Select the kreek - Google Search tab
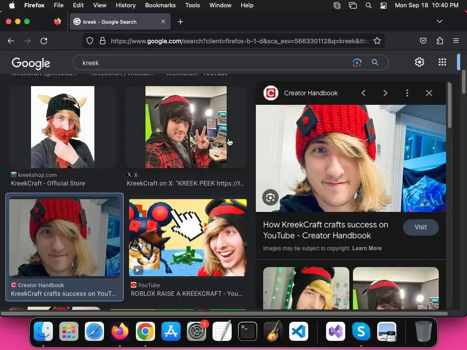 [x=120, y=21]
